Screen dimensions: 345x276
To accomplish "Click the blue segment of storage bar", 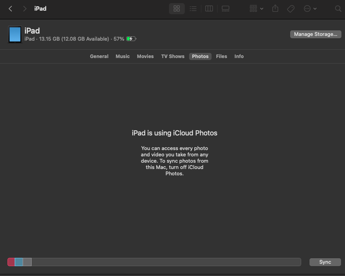I will (x=19, y=262).
